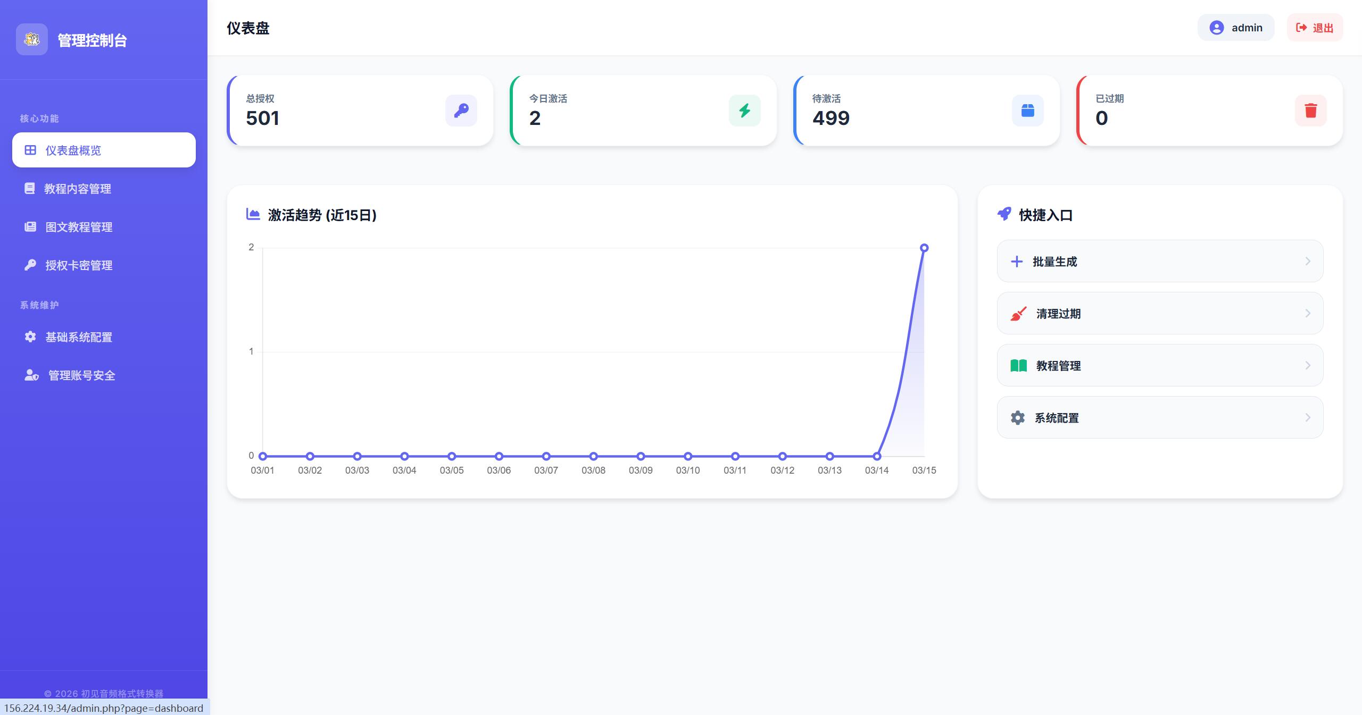The image size is (1362, 715).
Task: Click the chart icon beside 激活趋势 title
Action: tap(253, 214)
